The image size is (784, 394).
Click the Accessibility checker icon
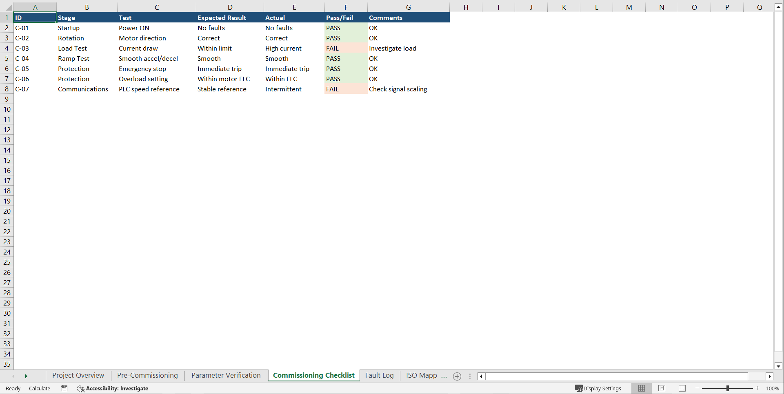click(x=80, y=389)
